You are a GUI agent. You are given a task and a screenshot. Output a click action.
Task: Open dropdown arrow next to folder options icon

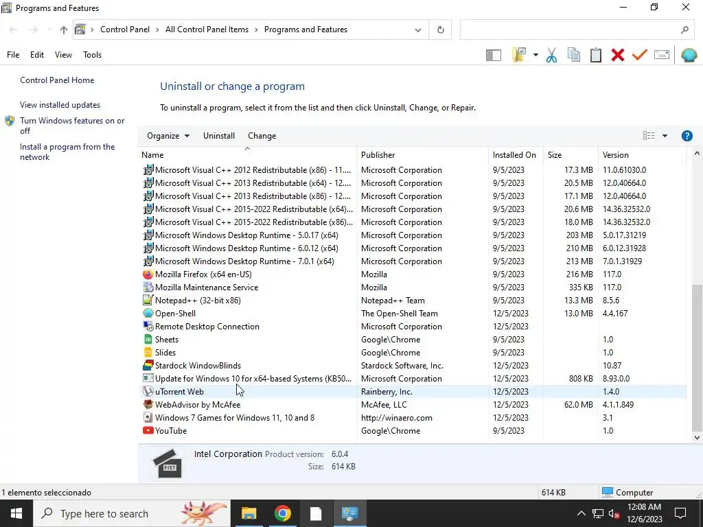click(535, 55)
